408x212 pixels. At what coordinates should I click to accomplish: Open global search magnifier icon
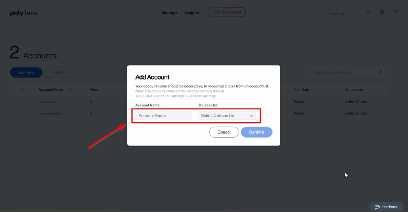(x=369, y=12)
